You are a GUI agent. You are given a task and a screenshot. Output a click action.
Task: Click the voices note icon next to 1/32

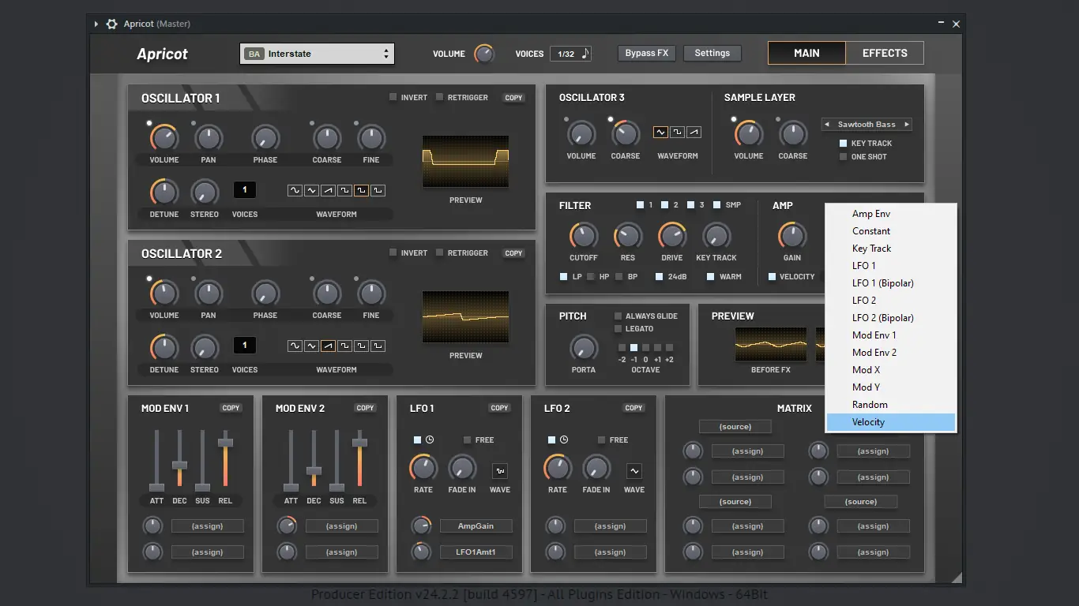coord(585,54)
